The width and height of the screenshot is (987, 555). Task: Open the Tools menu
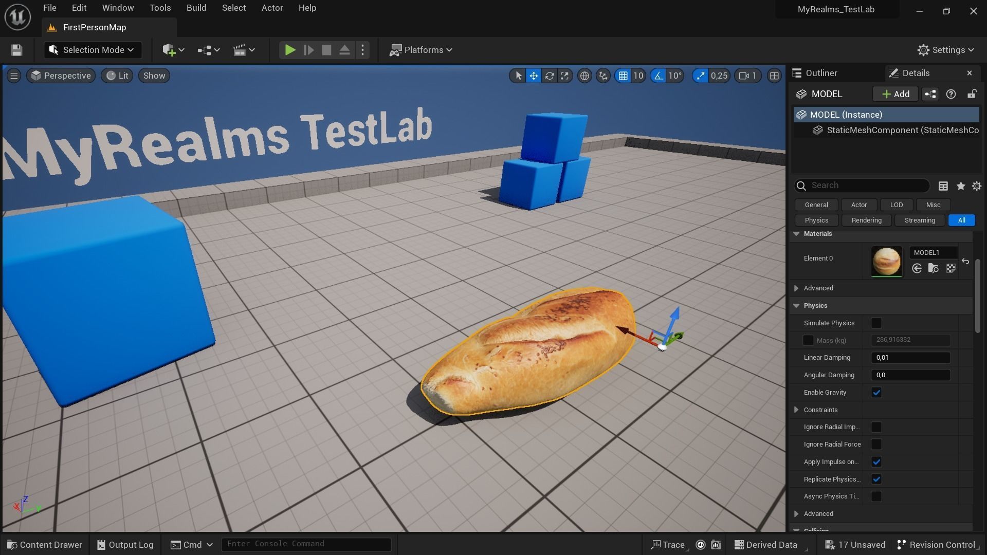coord(160,8)
